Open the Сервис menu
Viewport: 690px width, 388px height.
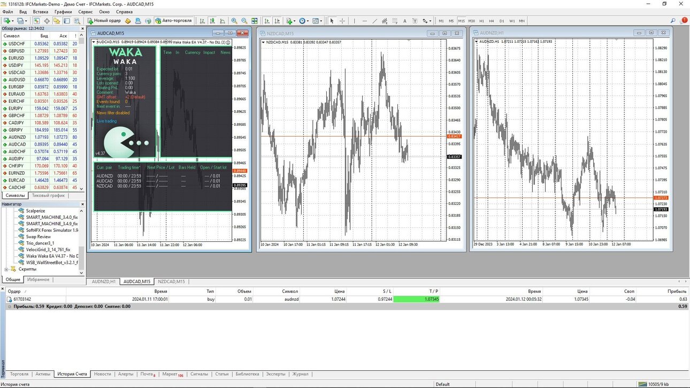click(86, 11)
